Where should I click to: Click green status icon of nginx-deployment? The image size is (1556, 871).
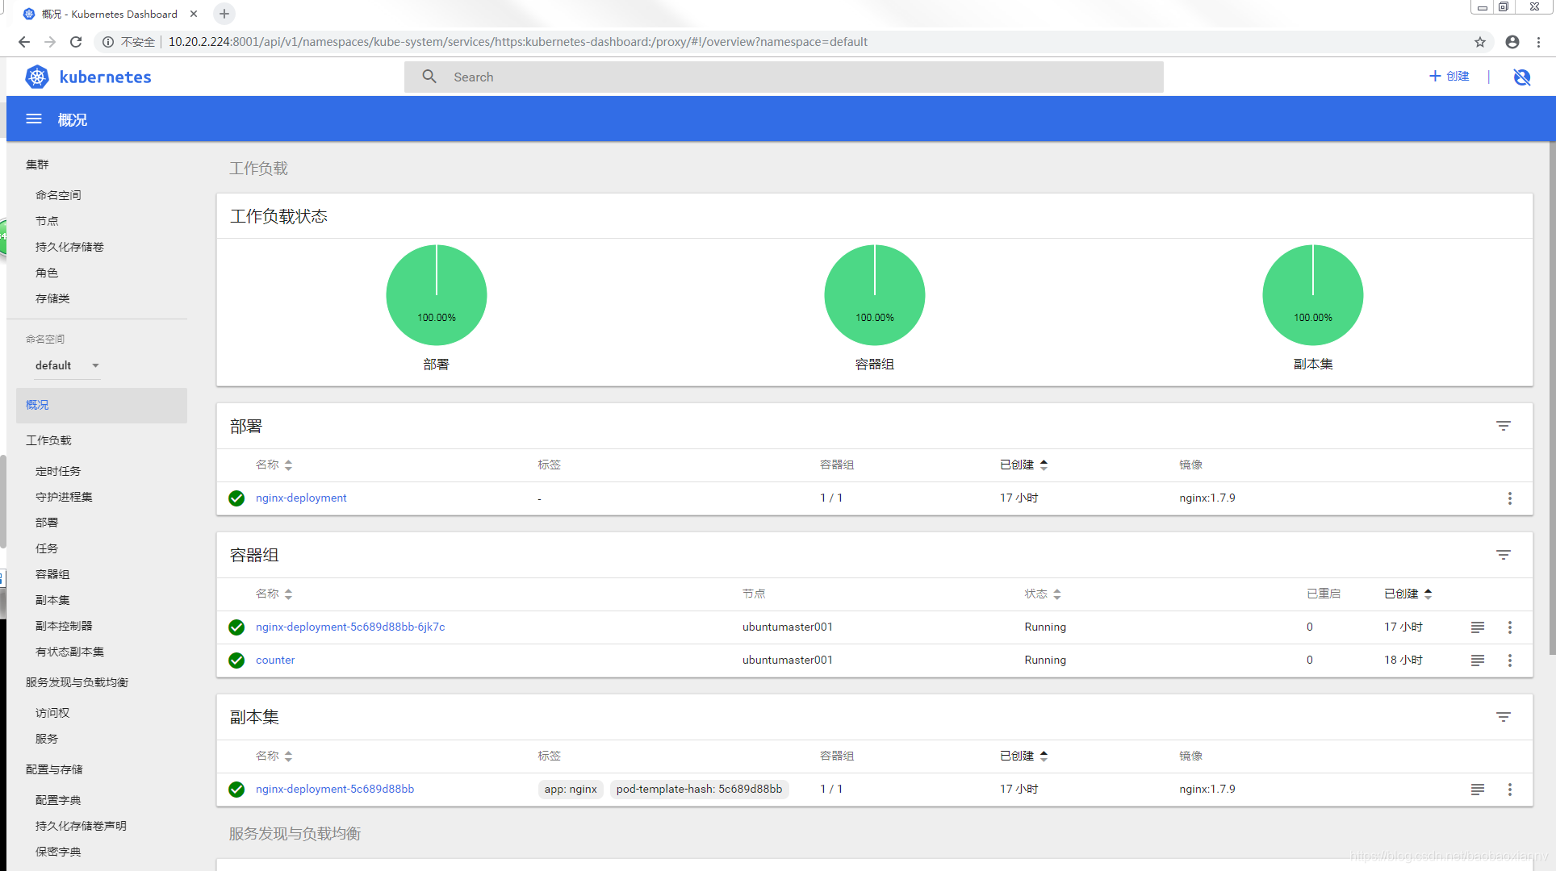236,498
